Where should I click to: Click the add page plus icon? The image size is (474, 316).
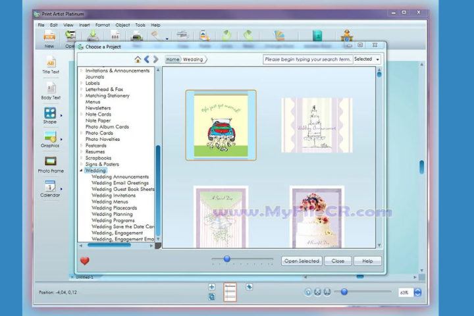(x=211, y=286)
